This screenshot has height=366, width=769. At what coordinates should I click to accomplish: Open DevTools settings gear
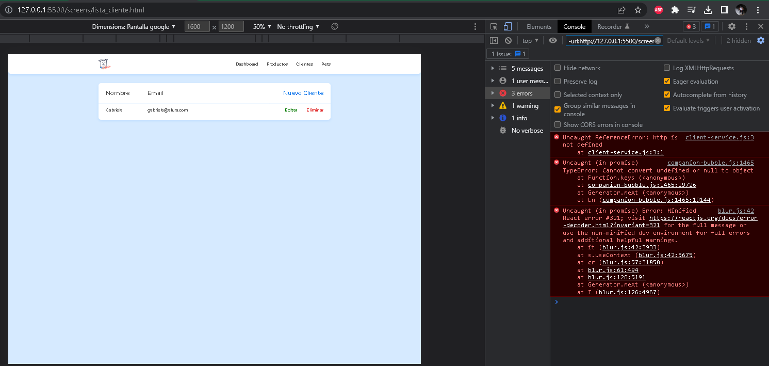[732, 26]
